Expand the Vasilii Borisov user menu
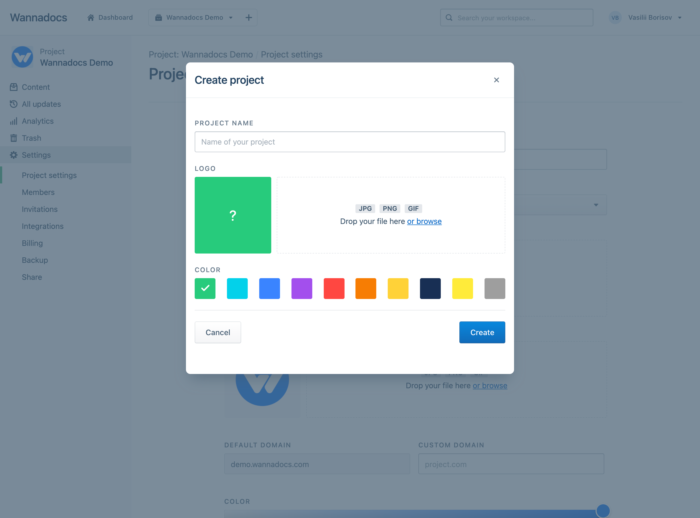This screenshot has height=518, width=700. 680,18
